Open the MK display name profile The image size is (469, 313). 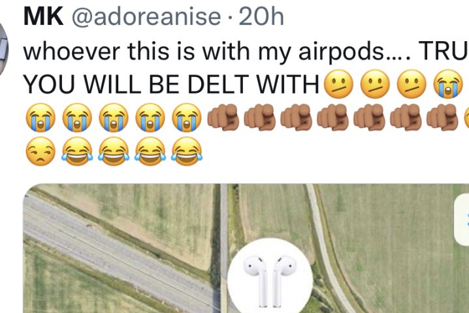pyautogui.click(x=43, y=16)
